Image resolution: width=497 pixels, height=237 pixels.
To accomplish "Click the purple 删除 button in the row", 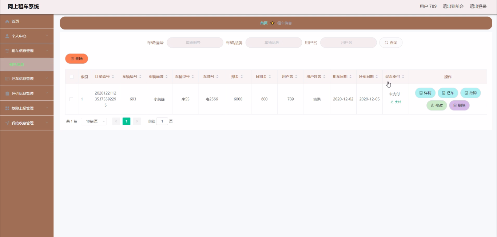I will pos(459,105).
